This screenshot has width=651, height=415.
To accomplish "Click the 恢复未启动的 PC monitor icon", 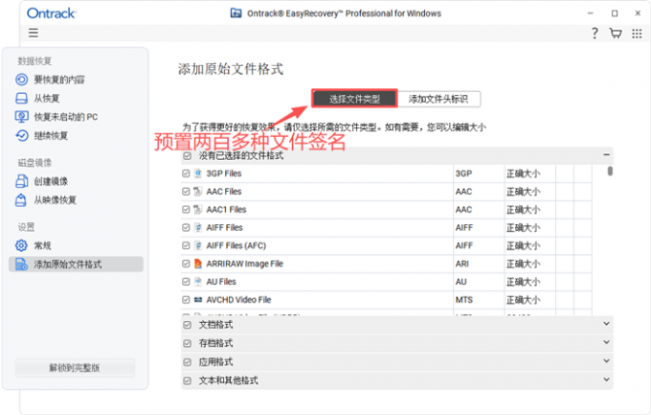I will pyautogui.click(x=22, y=116).
